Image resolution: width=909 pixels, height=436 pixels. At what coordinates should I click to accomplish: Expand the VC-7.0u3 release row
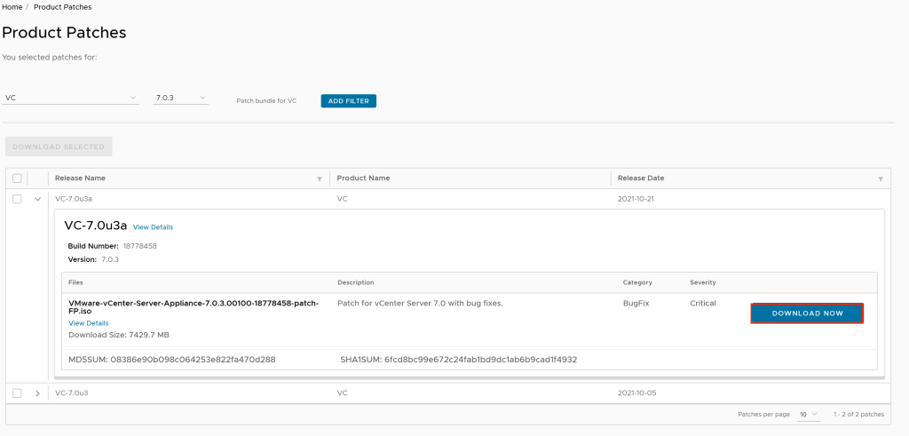tap(37, 392)
